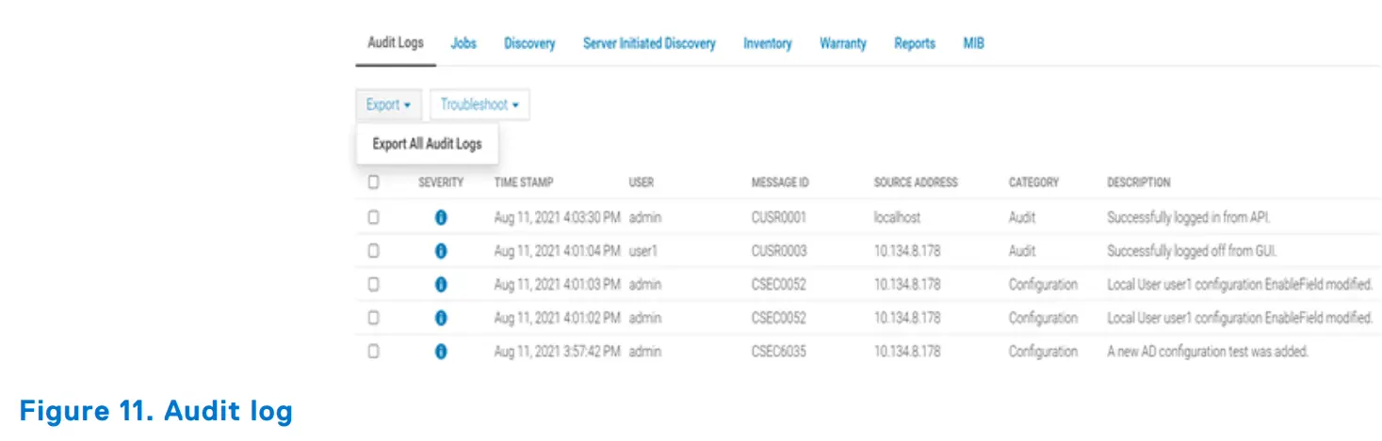The width and height of the screenshot is (1382, 441).
Task: Open the Reports tab
Action: tap(915, 43)
